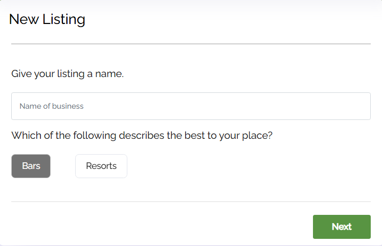This screenshot has height=246, width=382.
Task: Deselect the highlighted Bars option
Action: 31,166
